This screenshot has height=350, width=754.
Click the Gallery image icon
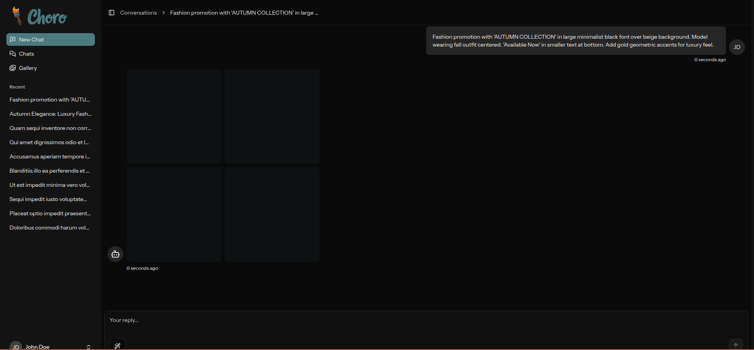[x=13, y=68]
